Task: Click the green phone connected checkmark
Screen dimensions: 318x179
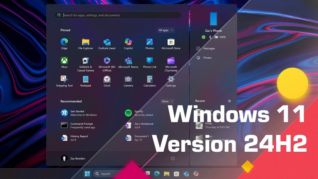Action: [x=204, y=37]
